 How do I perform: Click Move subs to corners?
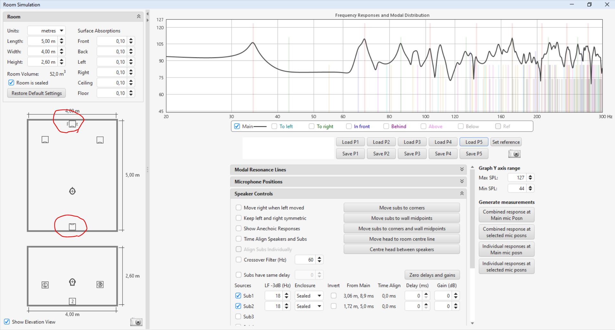click(x=402, y=208)
